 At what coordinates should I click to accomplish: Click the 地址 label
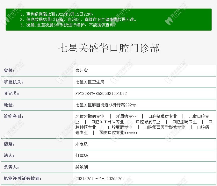(x=9, y=105)
